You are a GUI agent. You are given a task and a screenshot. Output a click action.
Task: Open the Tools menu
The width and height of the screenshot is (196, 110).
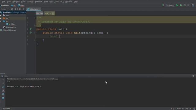(x=56, y=2)
